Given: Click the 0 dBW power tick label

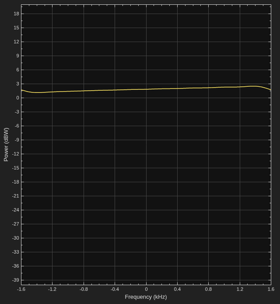Looking at the screenshot, I should (x=18, y=98).
